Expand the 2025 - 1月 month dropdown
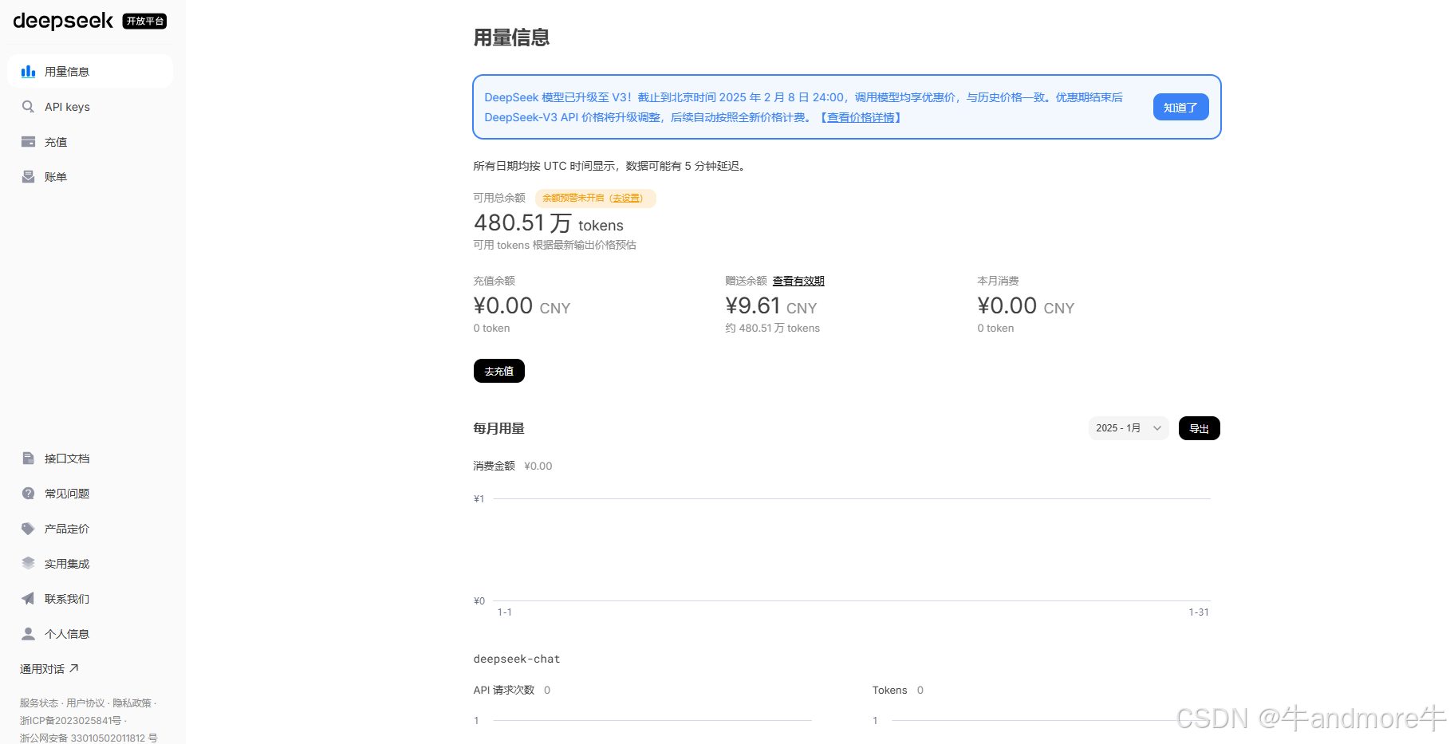The width and height of the screenshot is (1450, 744). 1129,428
